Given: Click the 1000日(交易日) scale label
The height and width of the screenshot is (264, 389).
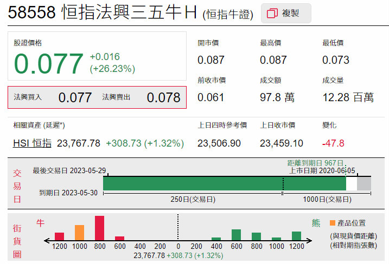Looking at the screenshot, I should pyautogui.click(x=327, y=200).
